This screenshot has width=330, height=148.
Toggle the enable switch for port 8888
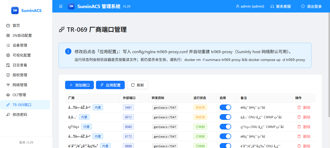[225, 145]
